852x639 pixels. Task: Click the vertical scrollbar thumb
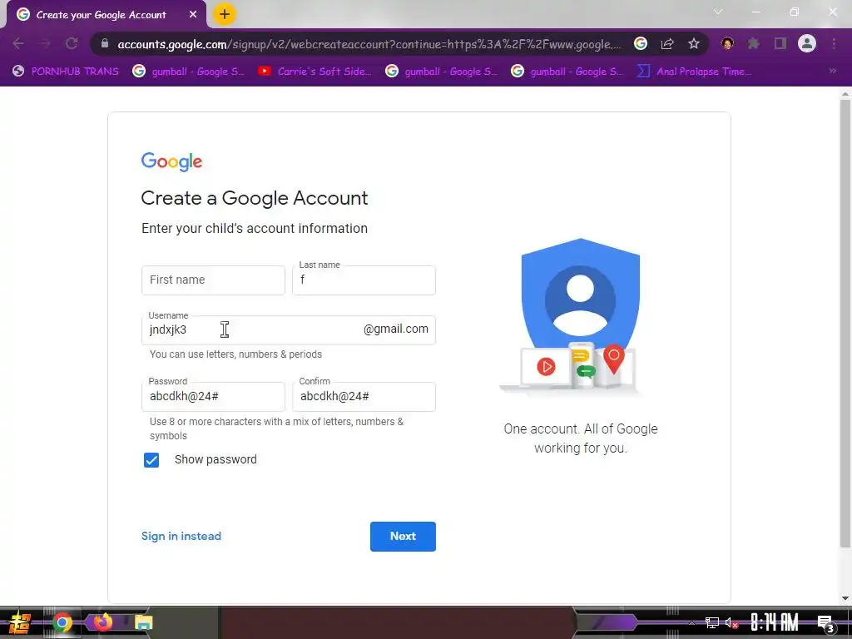845,324
